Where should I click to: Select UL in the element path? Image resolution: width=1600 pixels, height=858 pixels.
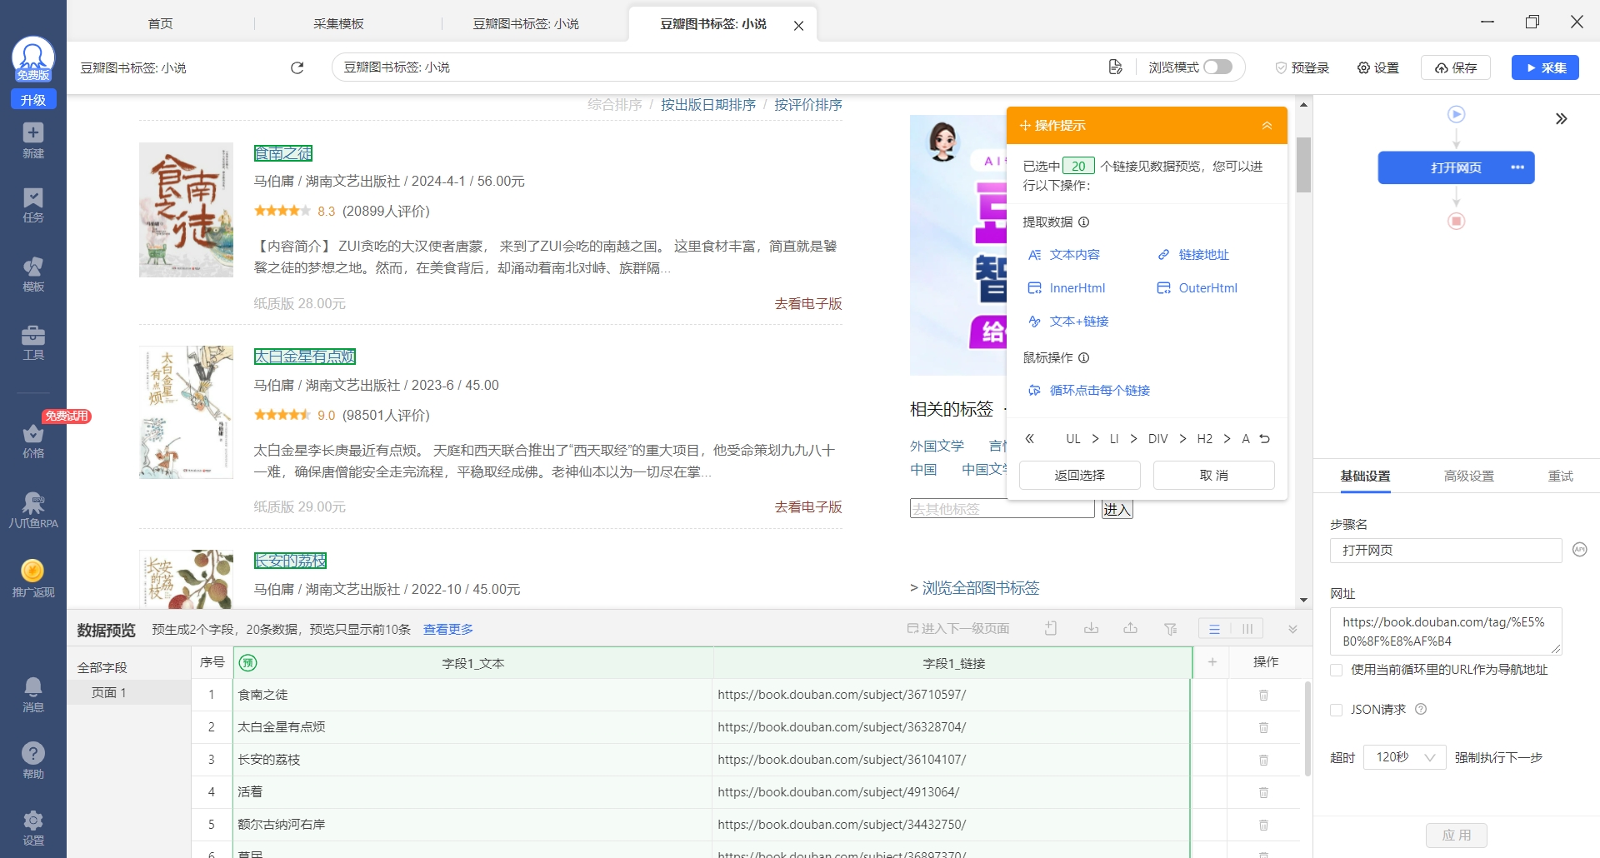[1072, 439]
